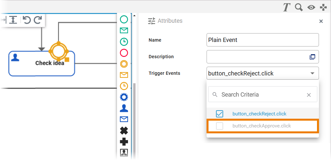Clear the Search Criteria field
Viewport: 331px width, 160px height.
(x=309, y=95)
